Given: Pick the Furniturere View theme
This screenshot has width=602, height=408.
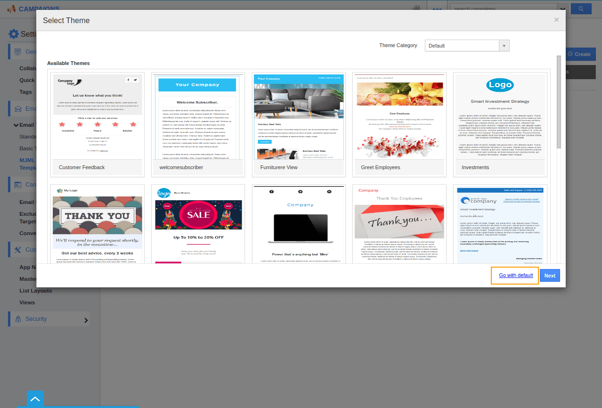Looking at the screenshot, I should [299, 124].
